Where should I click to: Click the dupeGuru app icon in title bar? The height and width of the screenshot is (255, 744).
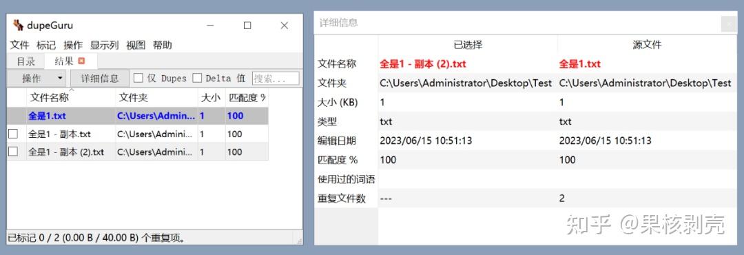coord(18,25)
